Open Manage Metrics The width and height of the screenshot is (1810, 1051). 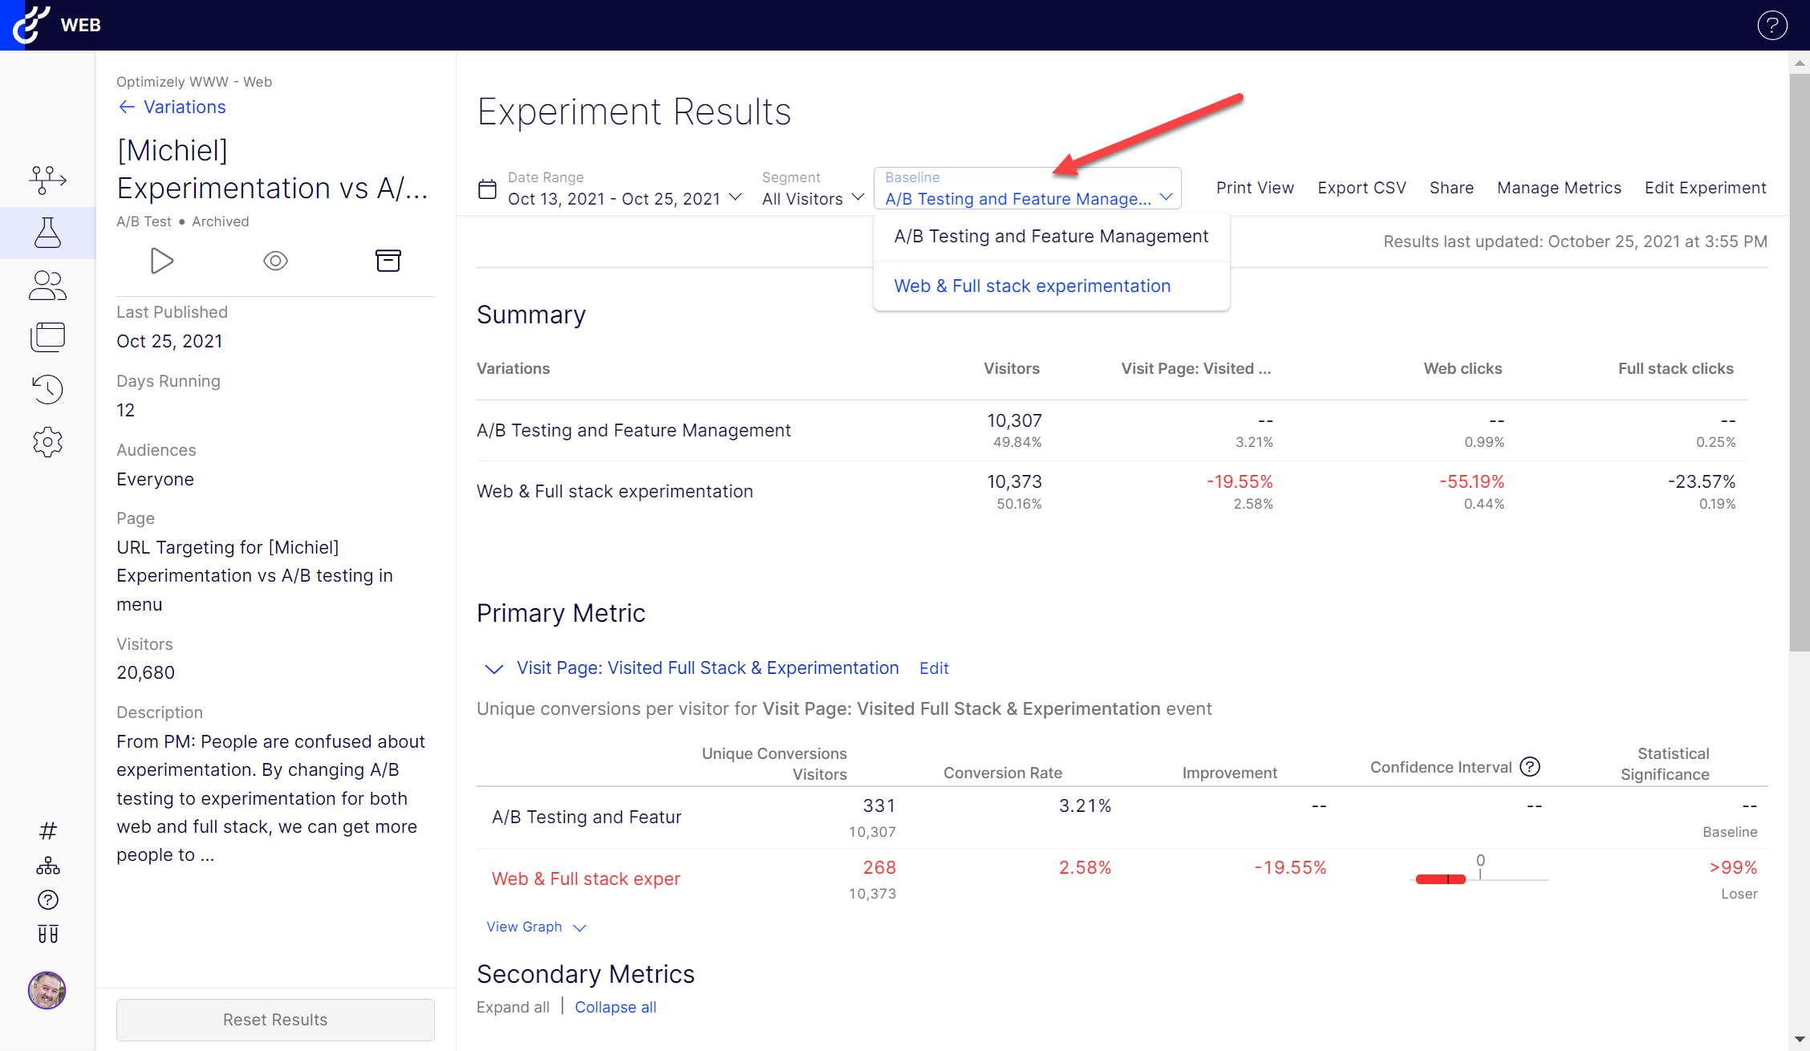coord(1559,188)
